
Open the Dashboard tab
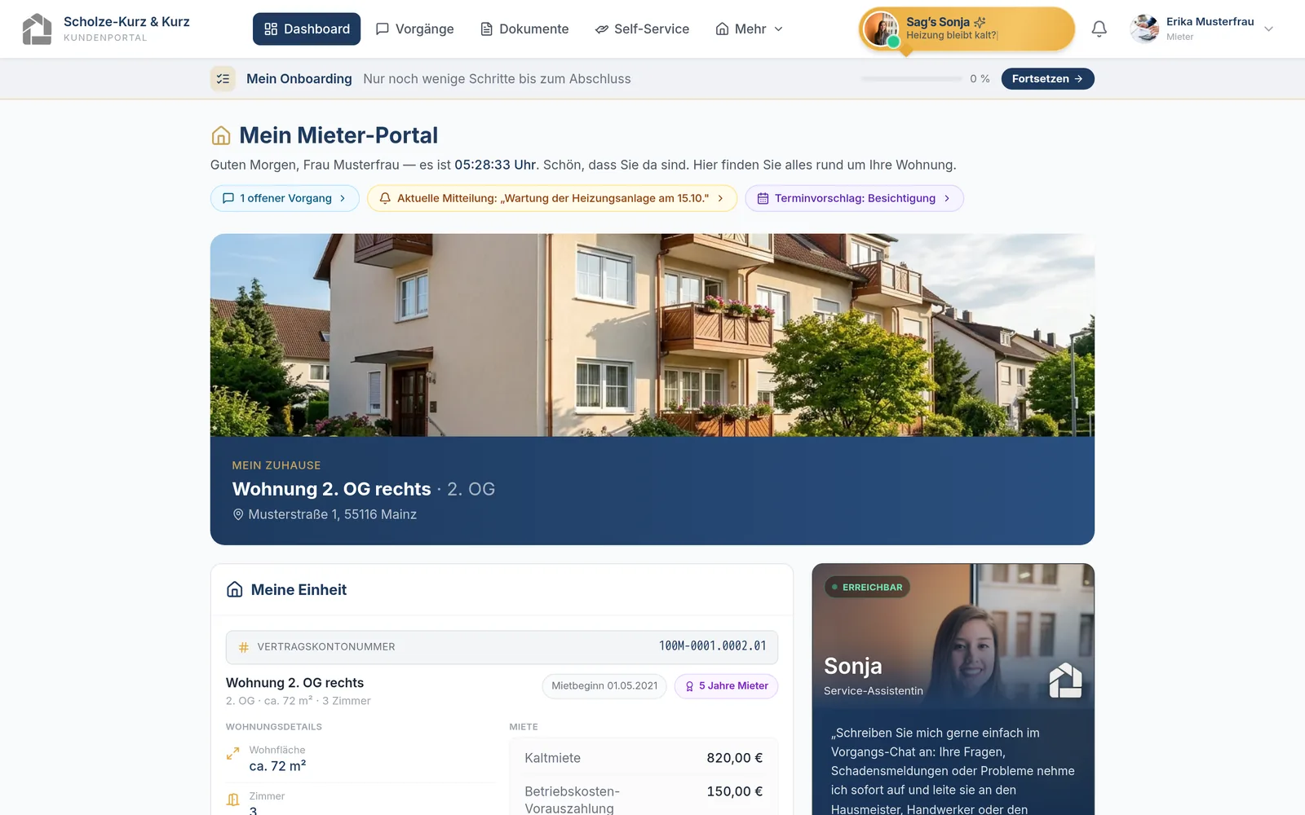pos(307,29)
